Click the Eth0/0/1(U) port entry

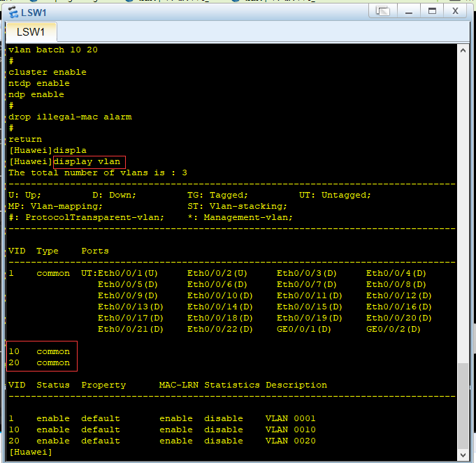click(x=127, y=273)
